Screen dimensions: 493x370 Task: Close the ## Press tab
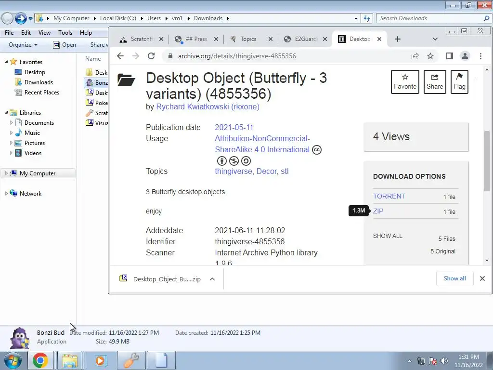point(216,39)
